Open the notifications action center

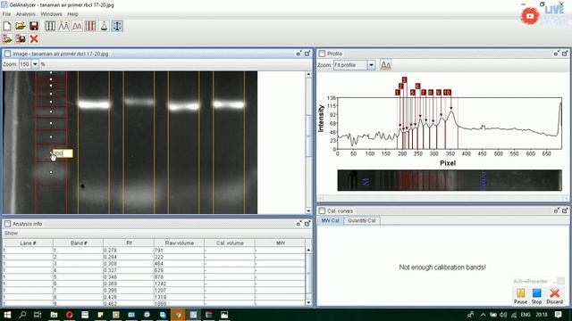point(558,315)
